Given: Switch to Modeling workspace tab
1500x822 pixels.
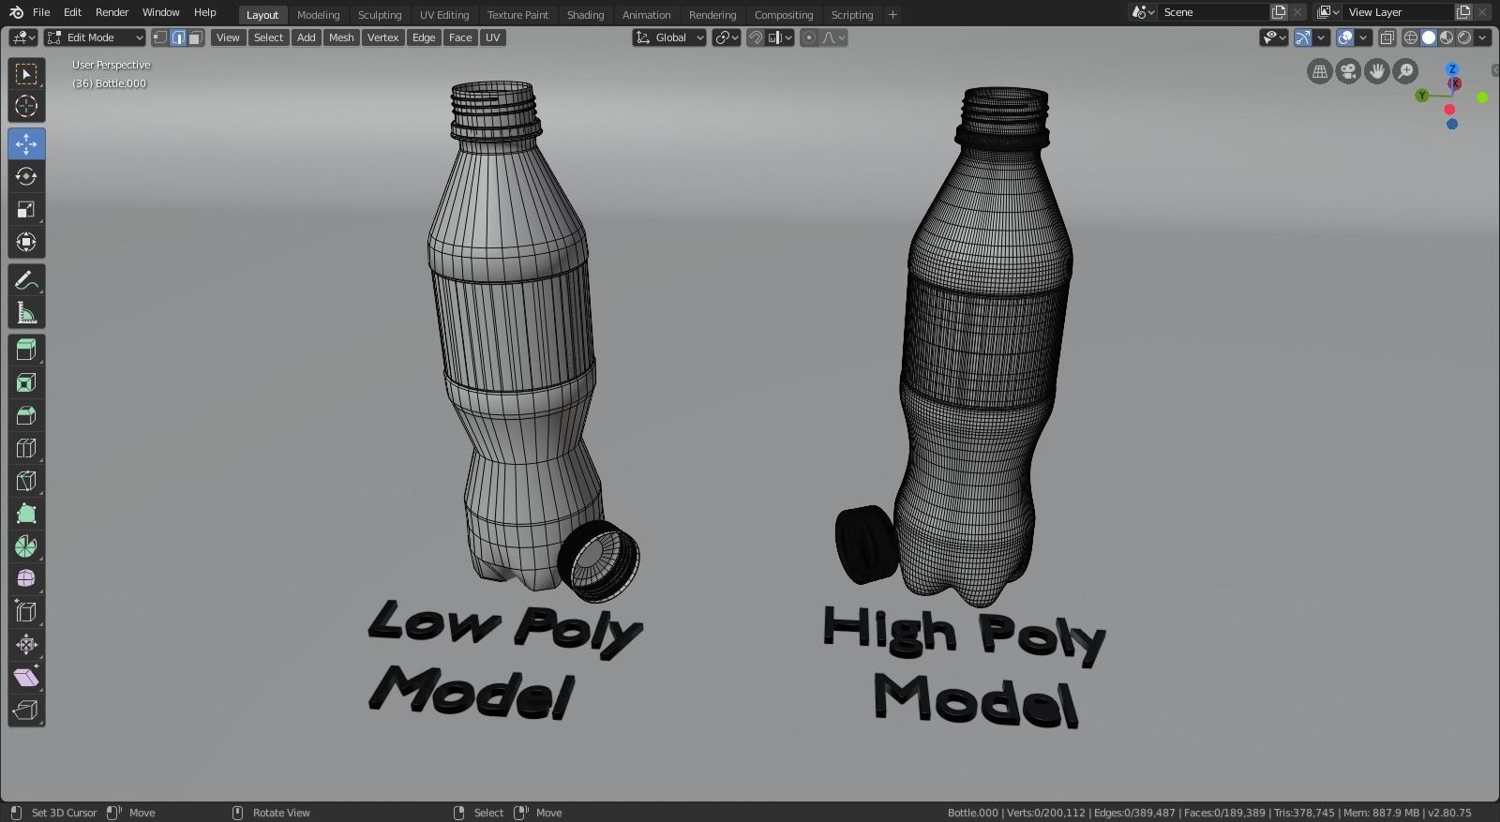Looking at the screenshot, I should [x=318, y=15].
